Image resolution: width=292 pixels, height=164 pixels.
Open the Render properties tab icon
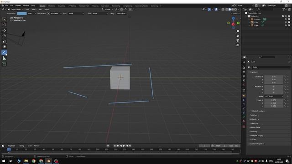(244, 68)
